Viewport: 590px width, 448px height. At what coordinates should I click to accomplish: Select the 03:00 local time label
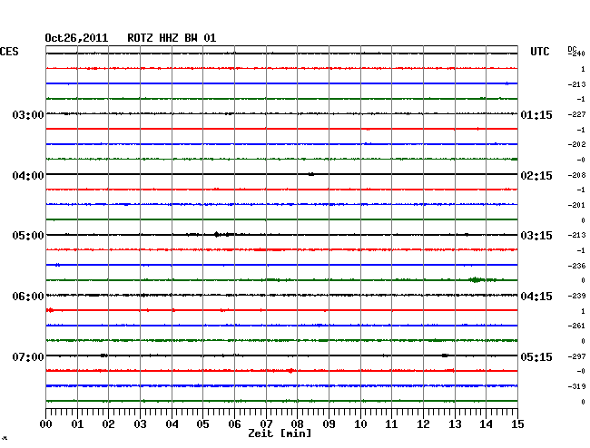click(x=28, y=114)
